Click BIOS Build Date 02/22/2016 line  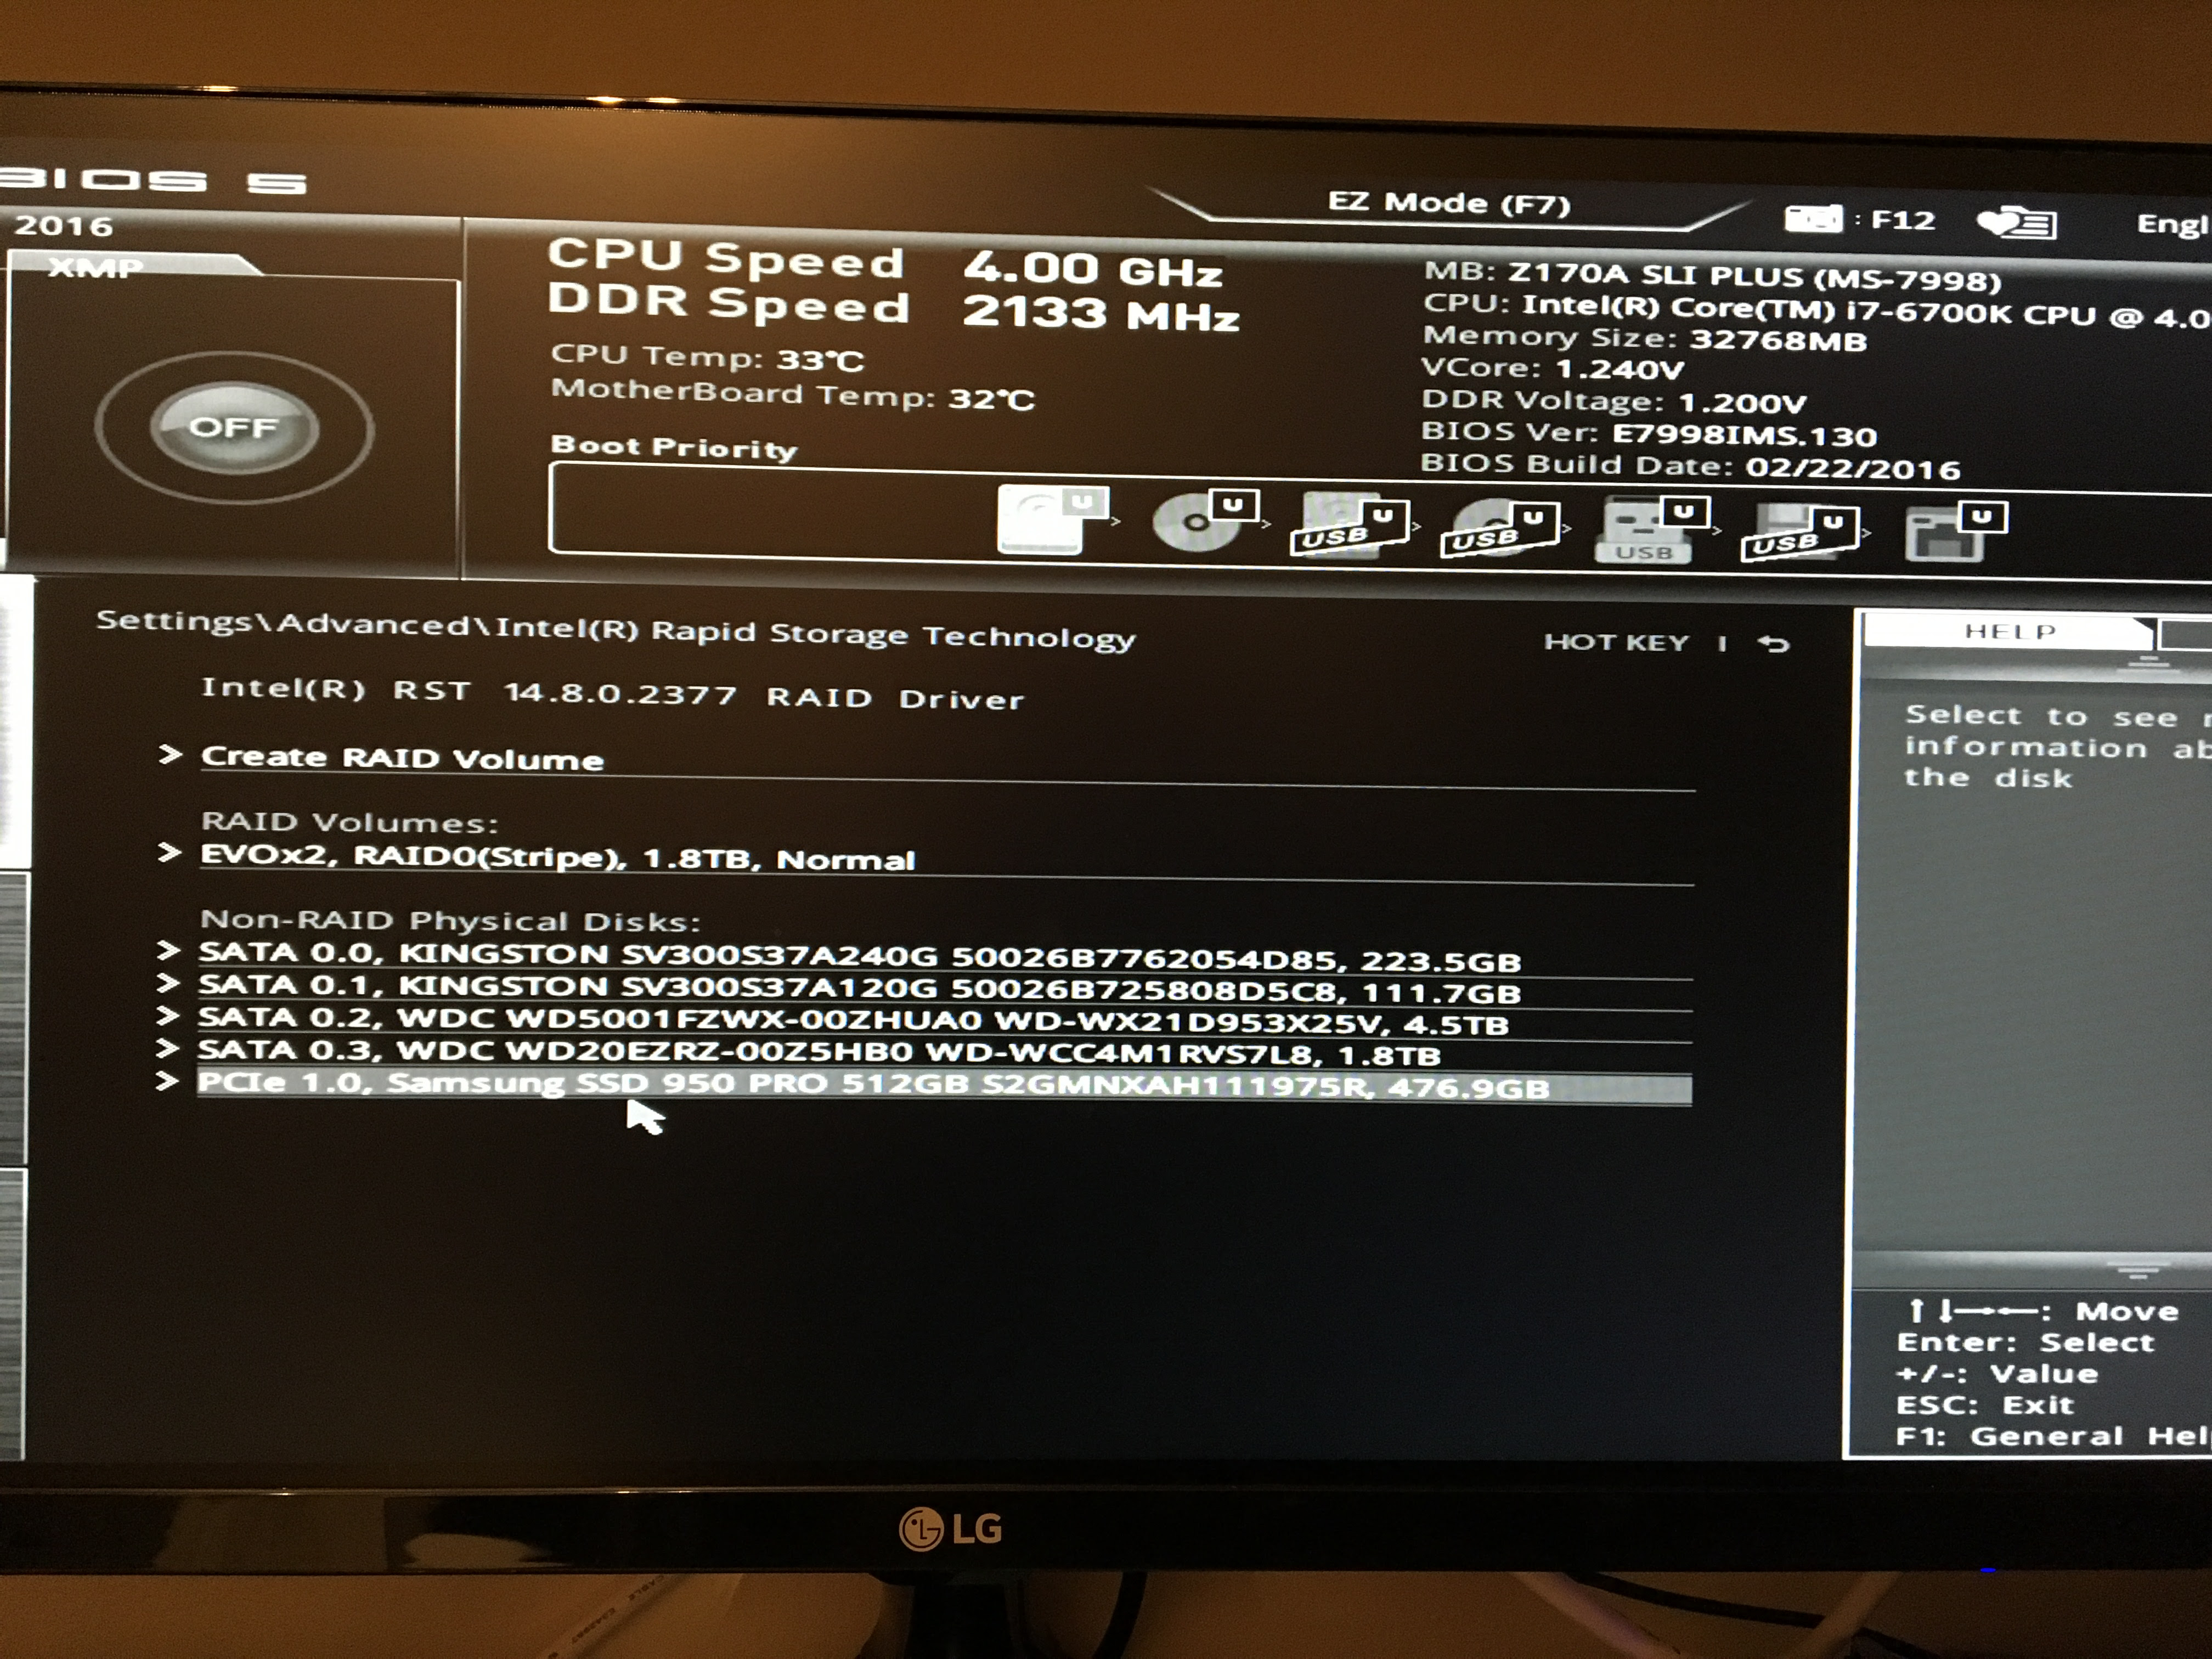[1690, 467]
